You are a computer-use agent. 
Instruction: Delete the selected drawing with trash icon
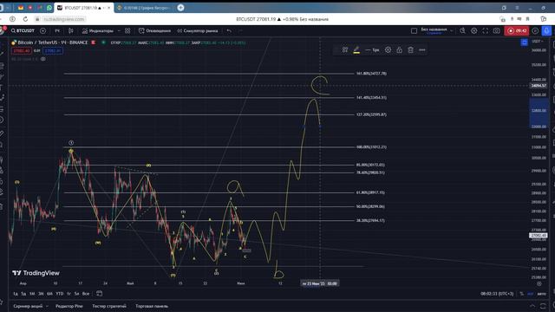[410, 50]
